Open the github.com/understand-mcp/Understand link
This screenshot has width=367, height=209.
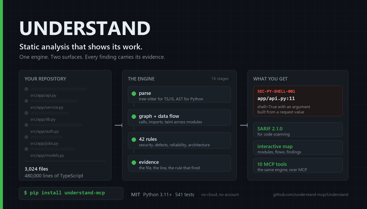point(311,195)
